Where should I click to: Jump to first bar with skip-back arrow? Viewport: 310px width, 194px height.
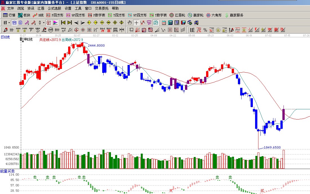tap(63, 23)
